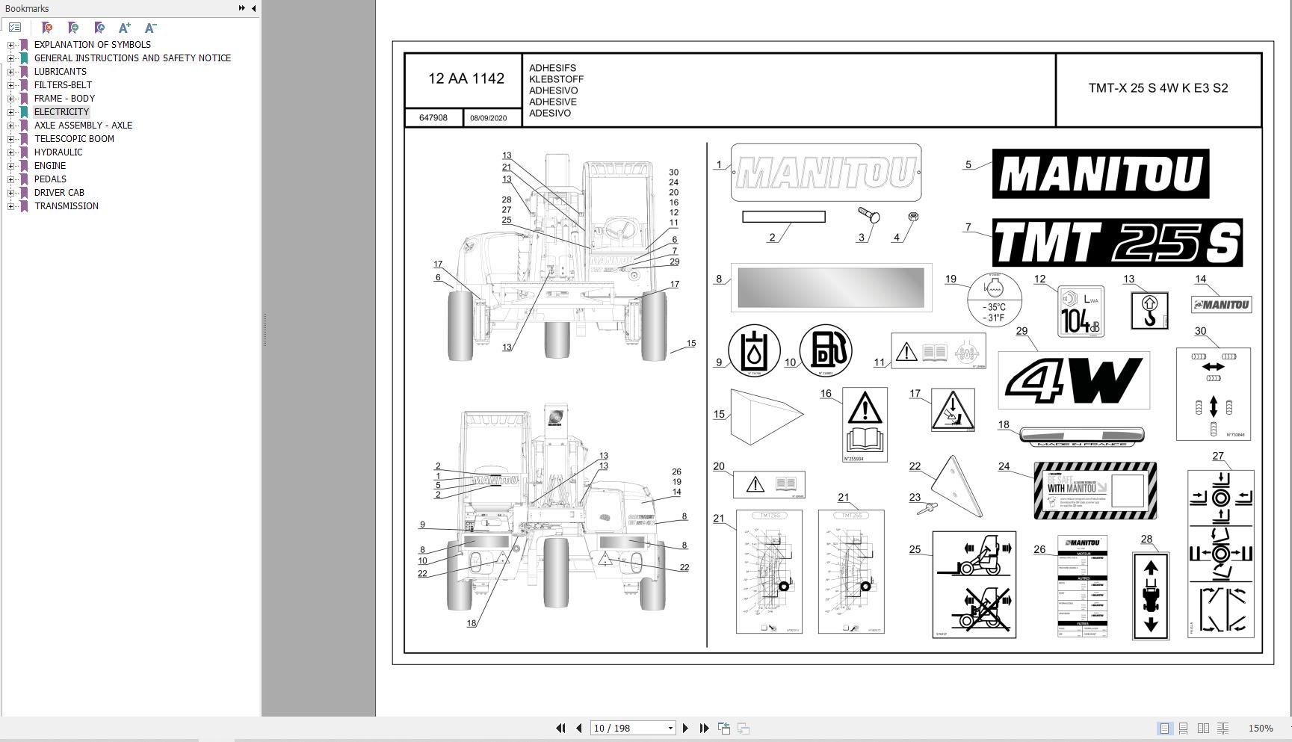This screenshot has width=1292, height=742.
Task: Expand the TELESCOPIC BOOM node
Action: coord(11,138)
